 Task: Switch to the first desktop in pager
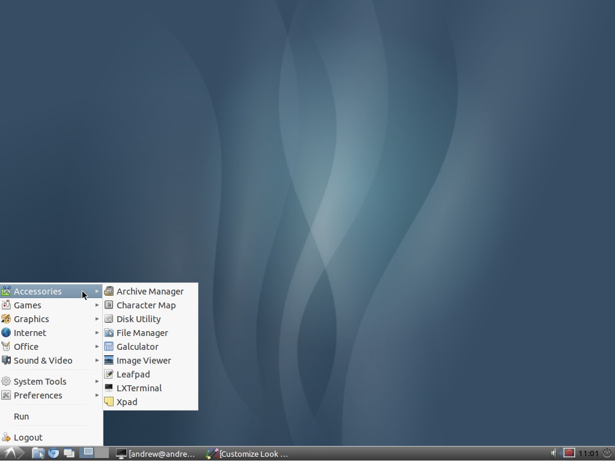pyautogui.click(x=87, y=453)
